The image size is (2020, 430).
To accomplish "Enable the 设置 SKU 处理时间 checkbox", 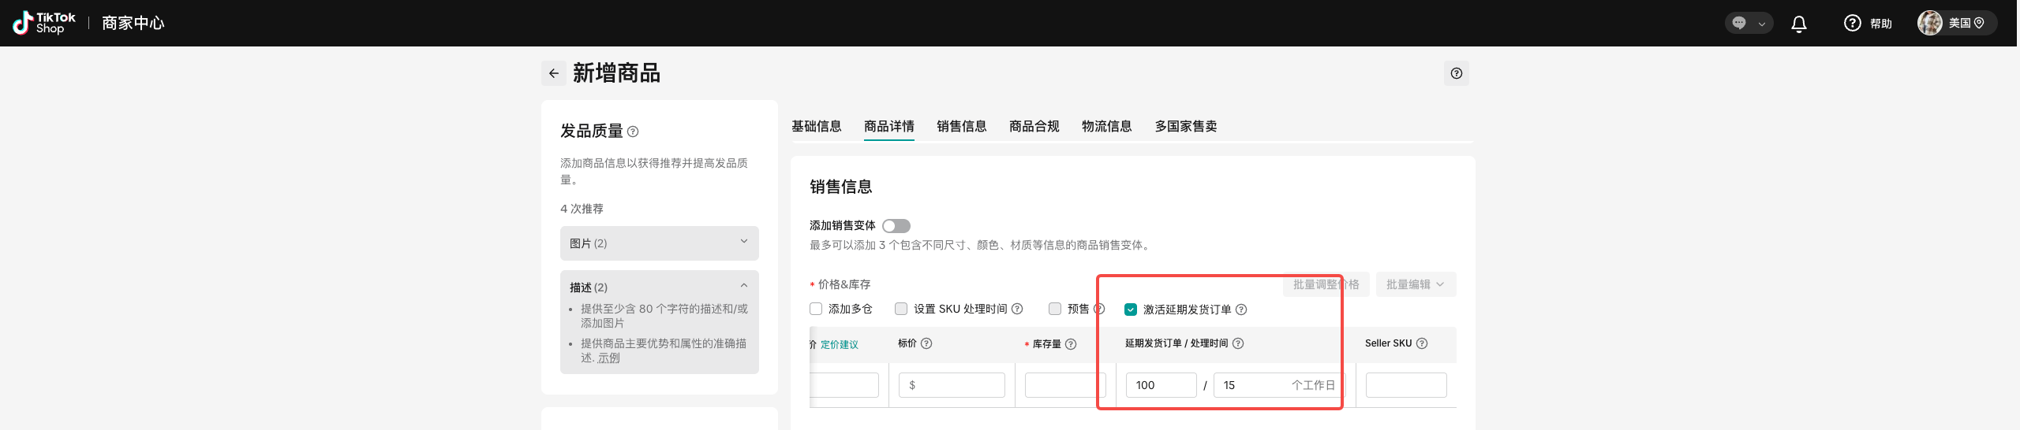I will [901, 309].
